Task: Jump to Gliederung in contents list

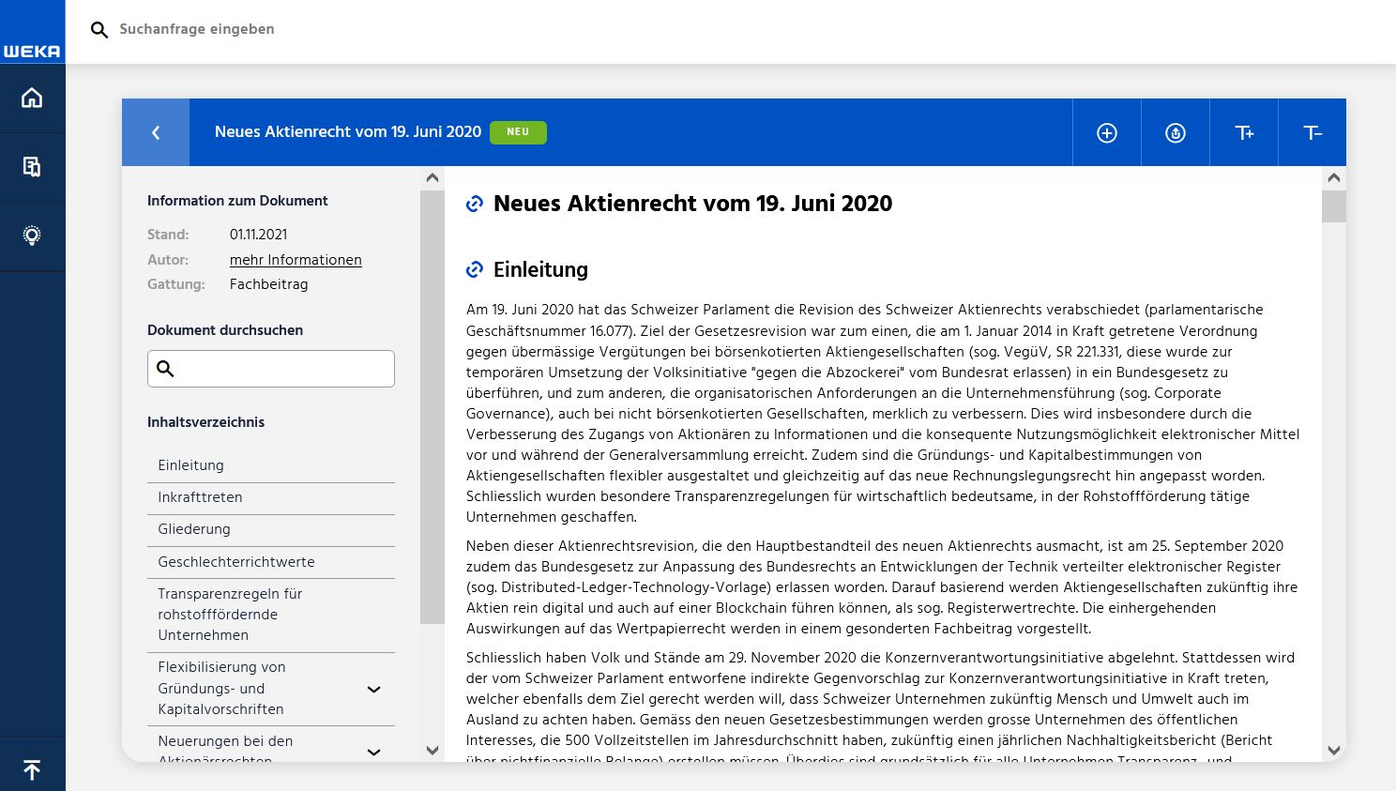Action: click(x=194, y=529)
